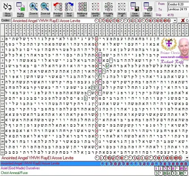Select highlighted Anointed Angel YHVH RayEl list row
This screenshot has height=176, width=189.
point(94,163)
